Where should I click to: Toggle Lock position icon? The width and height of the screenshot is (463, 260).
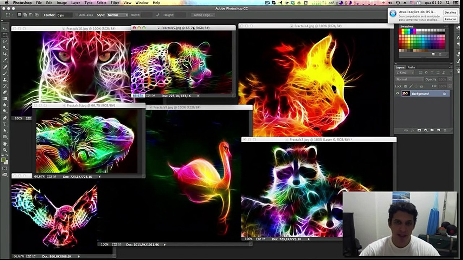click(x=416, y=86)
